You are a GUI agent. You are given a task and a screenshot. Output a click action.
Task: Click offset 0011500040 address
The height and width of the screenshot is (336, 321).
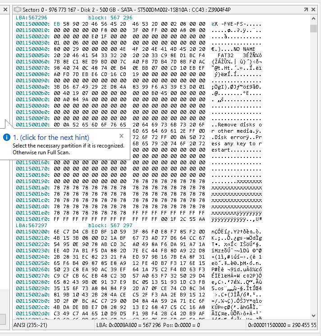tap(33, 49)
